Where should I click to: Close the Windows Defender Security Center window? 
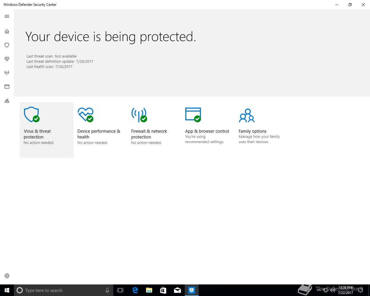tap(363, 5)
